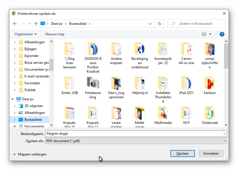
Task: Expand the 3D-objecten tree node
Action: (x=15, y=106)
